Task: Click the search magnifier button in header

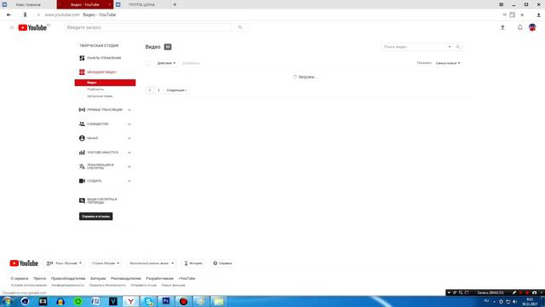Action: click(240, 27)
